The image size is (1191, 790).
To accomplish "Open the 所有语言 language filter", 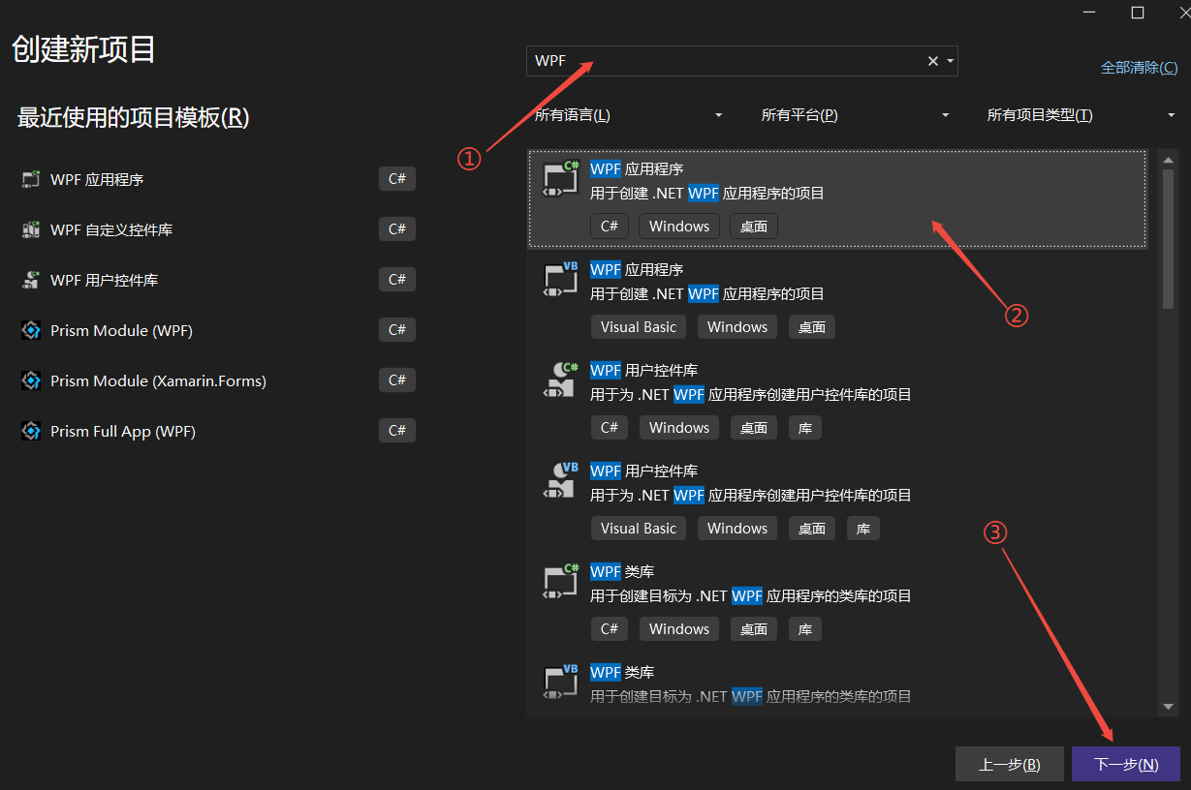I will (x=628, y=115).
